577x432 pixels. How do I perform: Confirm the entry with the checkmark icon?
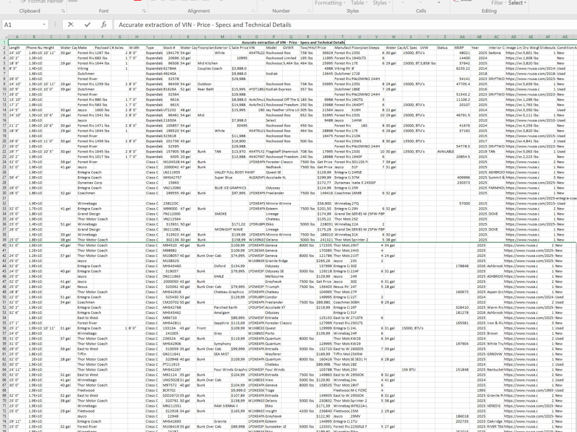tap(87, 25)
